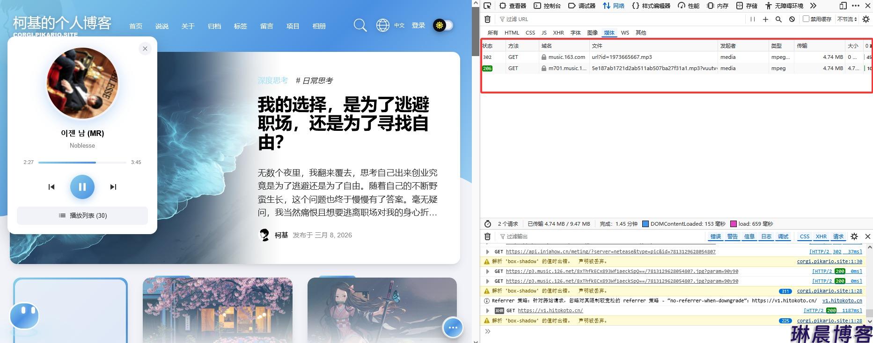
Task: Open the v1.hitokoto.cn source link
Action: (x=842, y=301)
